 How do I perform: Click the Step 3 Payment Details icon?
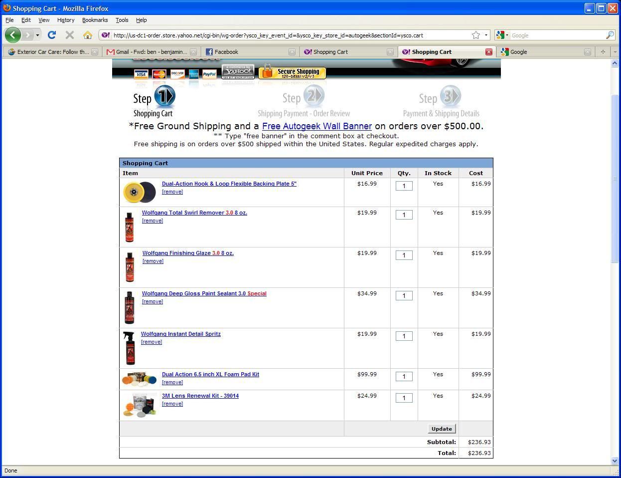[x=450, y=95]
